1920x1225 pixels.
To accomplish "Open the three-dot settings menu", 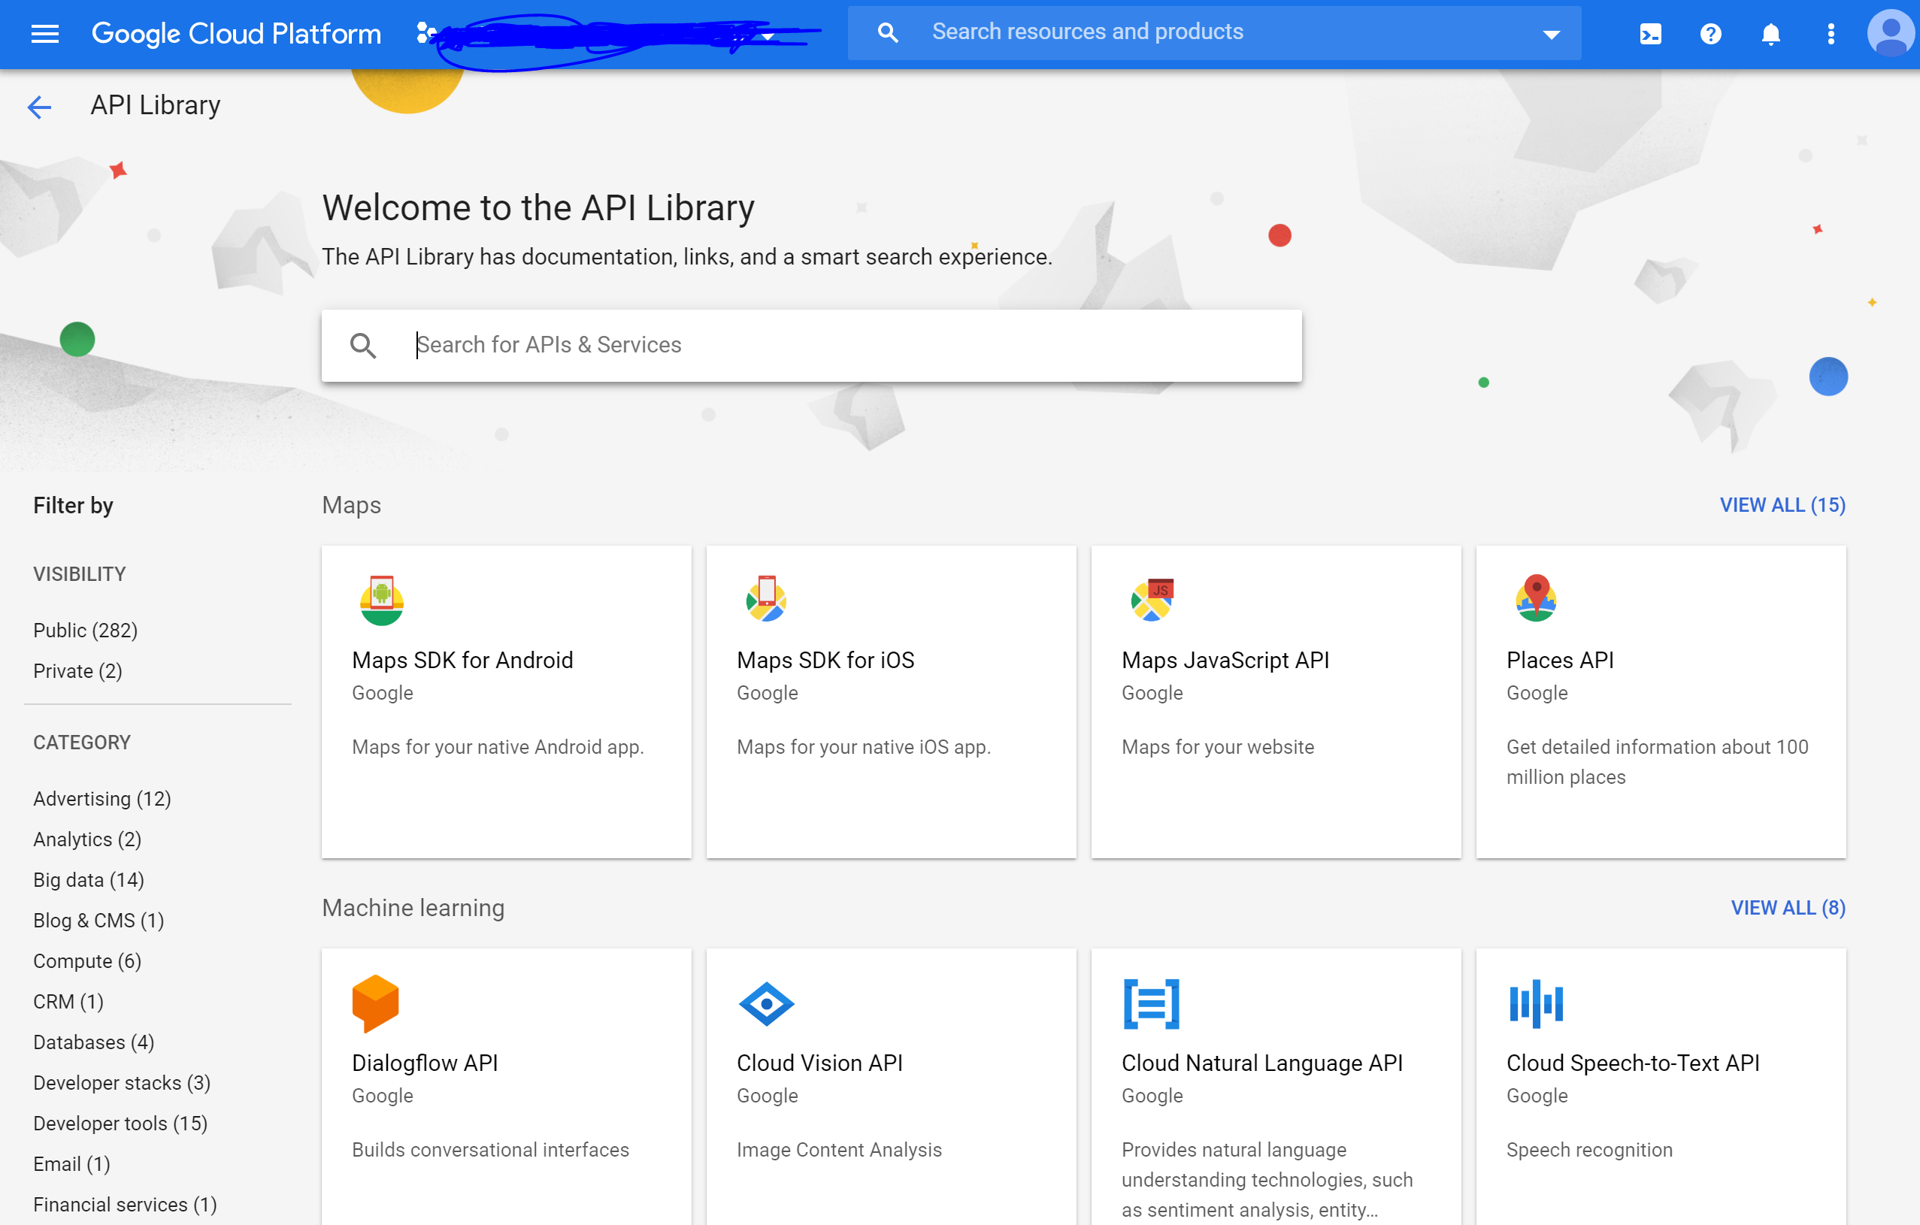I will (1830, 34).
